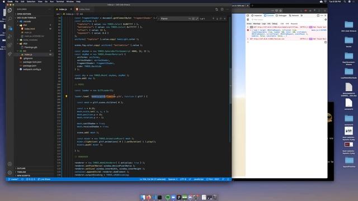This screenshot has width=358, height=201.
Task: Go to previous match in the find widget
Action: coord(214,18)
